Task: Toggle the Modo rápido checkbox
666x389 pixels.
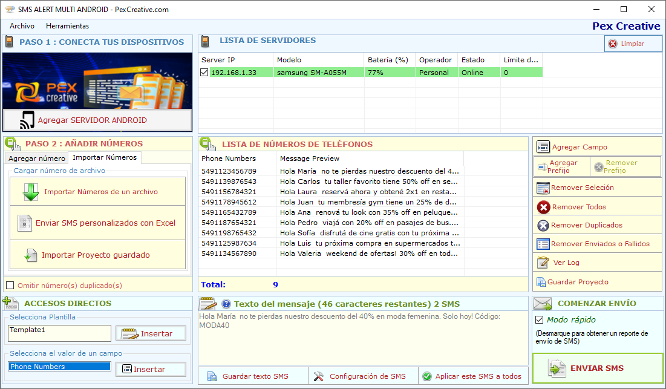Action: tap(540, 319)
